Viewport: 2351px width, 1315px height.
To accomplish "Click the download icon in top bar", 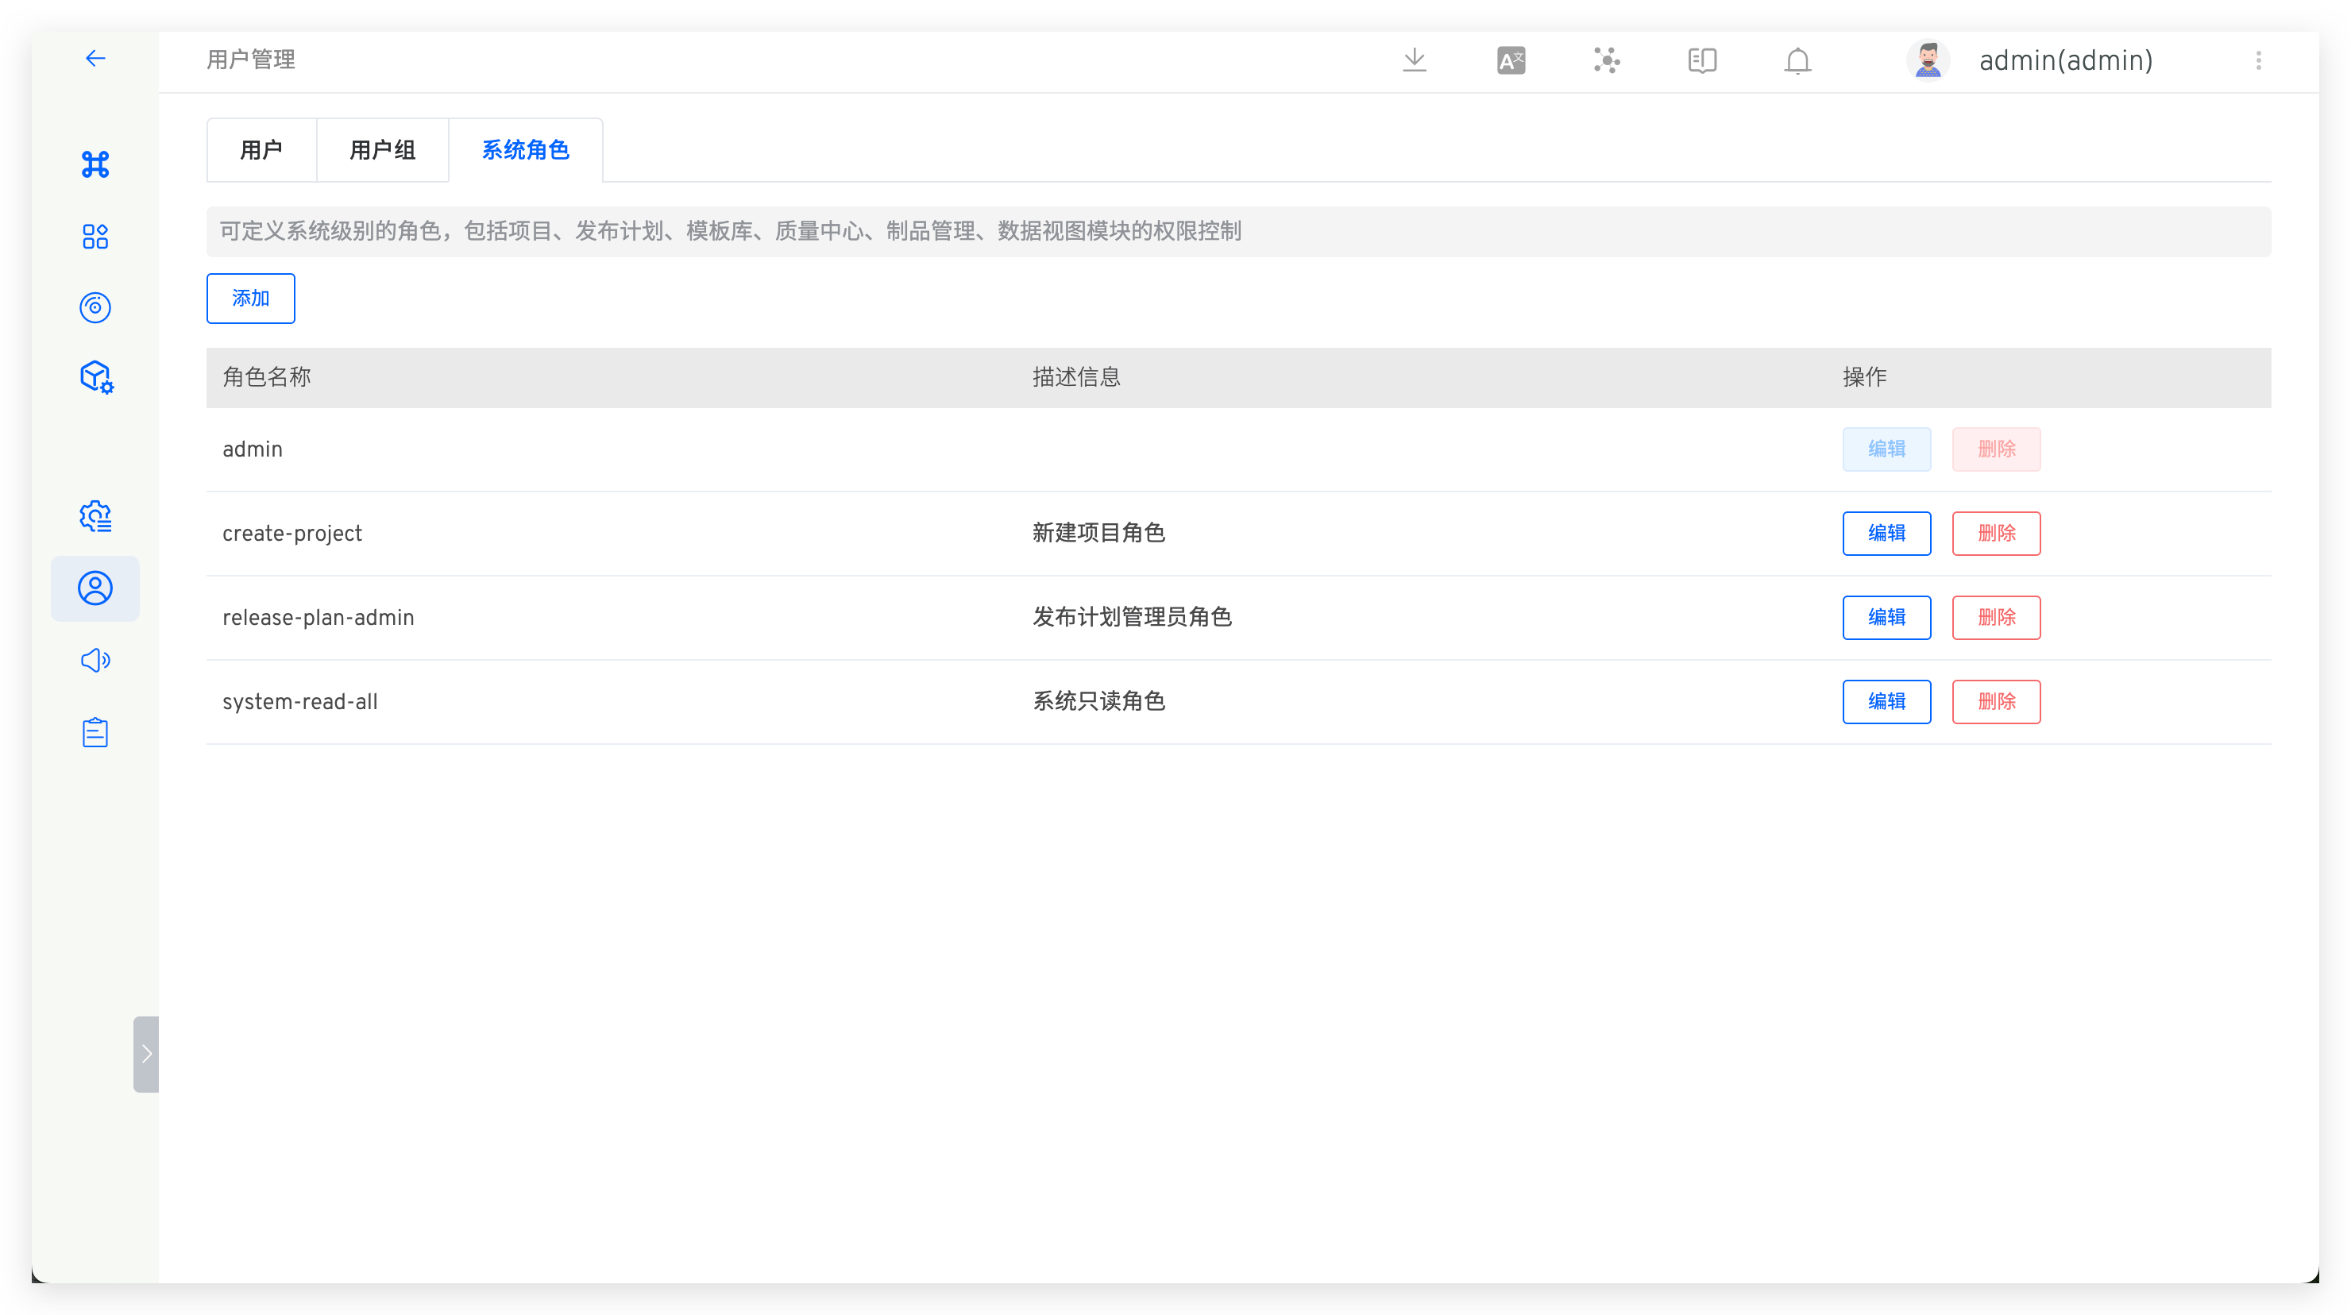I will 1415,60.
